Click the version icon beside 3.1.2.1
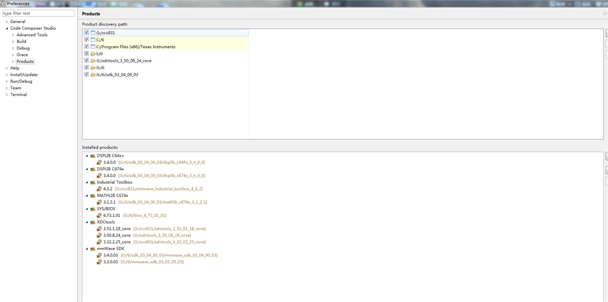The height and width of the screenshot is (302, 608). point(99,202)
